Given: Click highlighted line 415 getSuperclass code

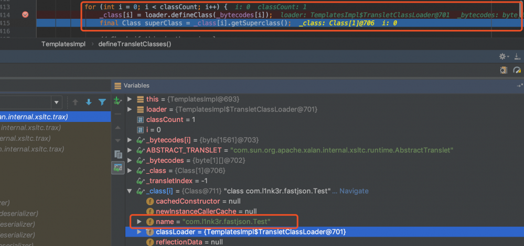Looking at the screenshot, I should click(195, 23).
